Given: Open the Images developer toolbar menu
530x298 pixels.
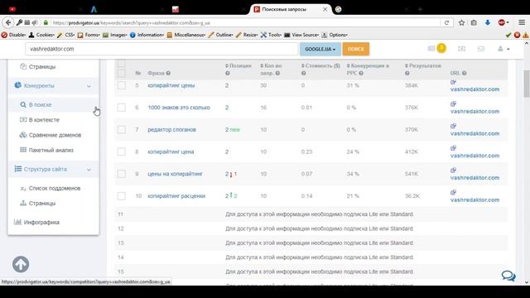Looking at the screenshot, I should [115, 35].
